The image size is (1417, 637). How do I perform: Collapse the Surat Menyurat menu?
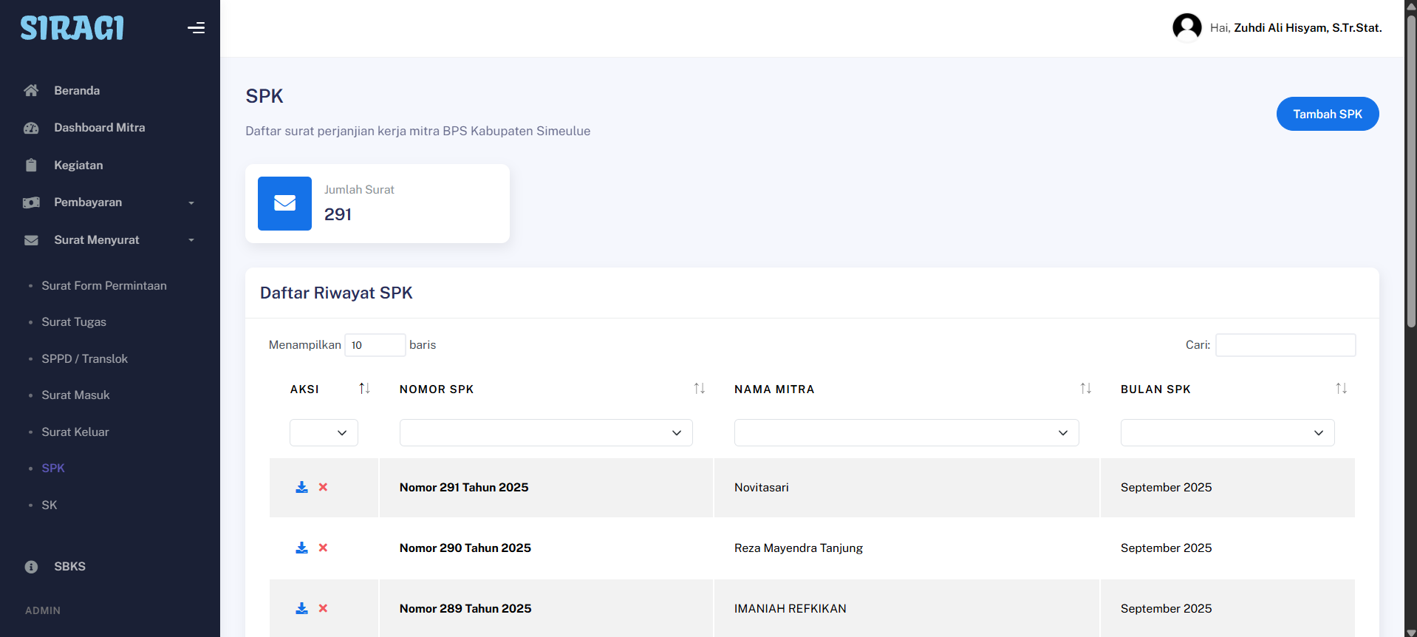pos(109,240)
